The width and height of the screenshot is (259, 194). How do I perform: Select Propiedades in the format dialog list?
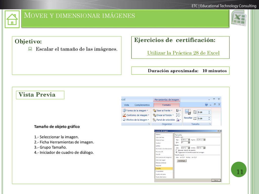(x=159, y=171)
